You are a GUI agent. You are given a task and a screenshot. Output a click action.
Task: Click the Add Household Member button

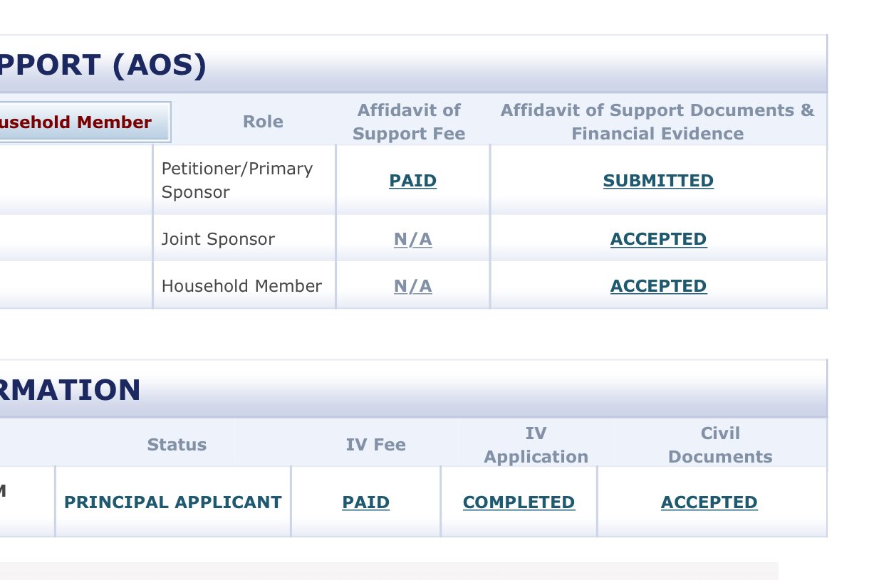pyautogui.click(x=85, y=122)
